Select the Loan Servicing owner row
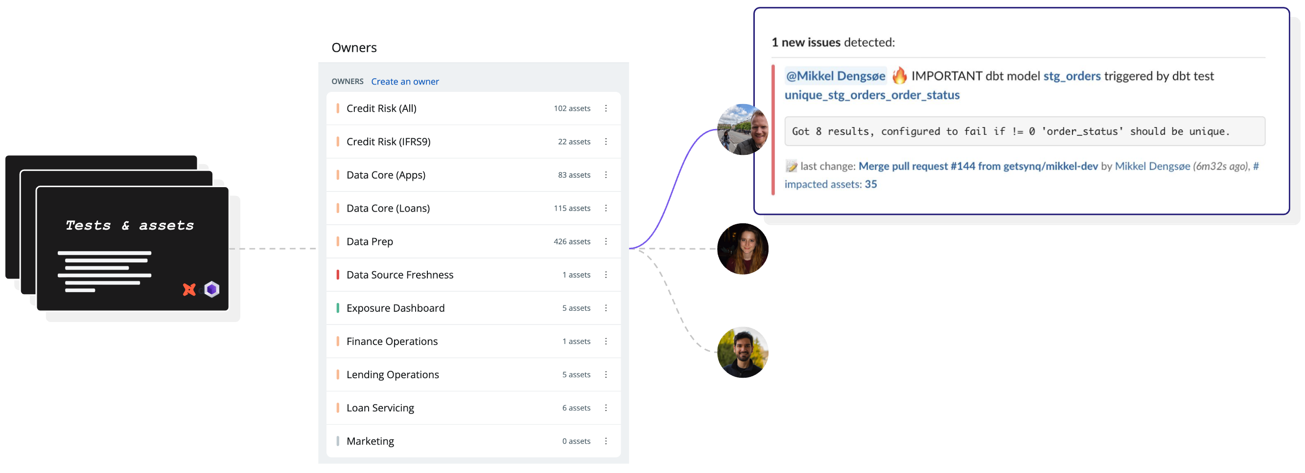Viewport: 1305px width, 473px height. (473, 408)
